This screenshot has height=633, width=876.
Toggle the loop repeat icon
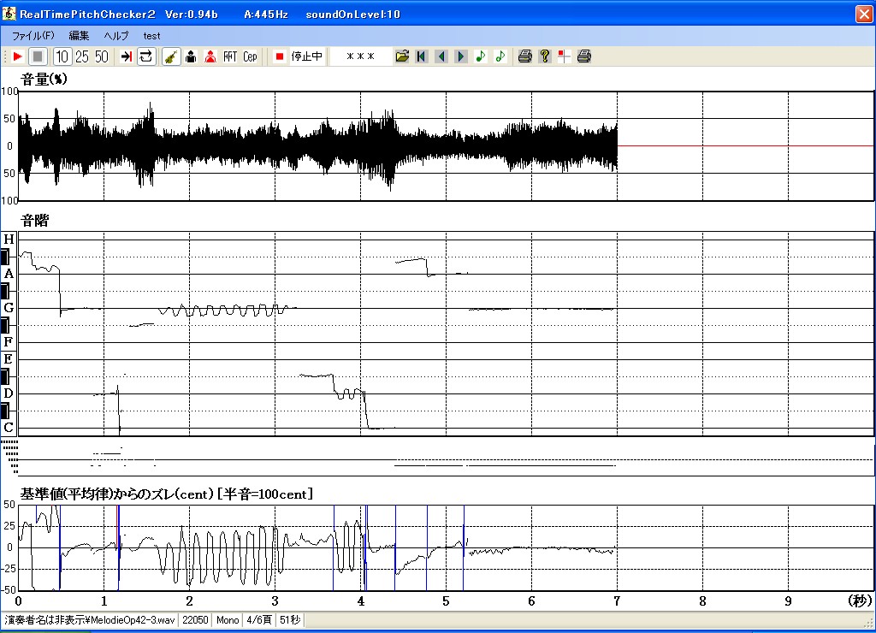pos(146,56)
